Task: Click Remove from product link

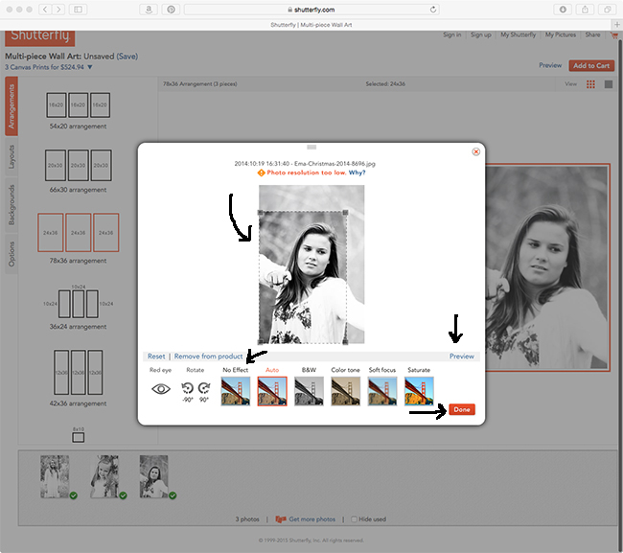Action: pos(208,357)
